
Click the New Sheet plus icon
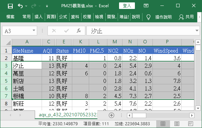tap(111, 115)
